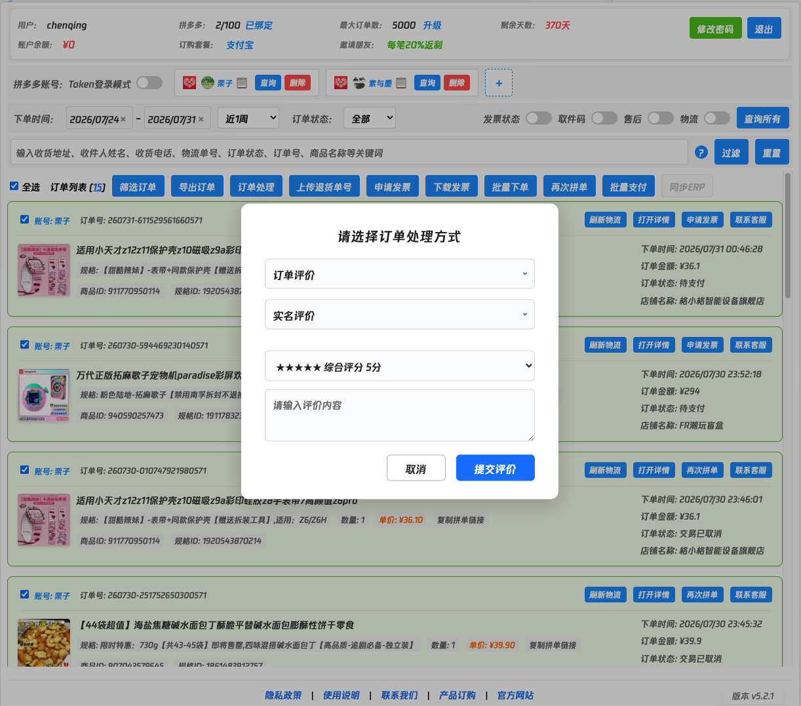
Task: Click the clipboard icon next to 素与墨
Action: 401,83
